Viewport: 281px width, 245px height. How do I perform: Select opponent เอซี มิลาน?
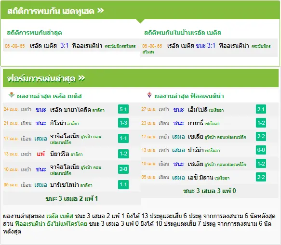(x=201, y=177)
